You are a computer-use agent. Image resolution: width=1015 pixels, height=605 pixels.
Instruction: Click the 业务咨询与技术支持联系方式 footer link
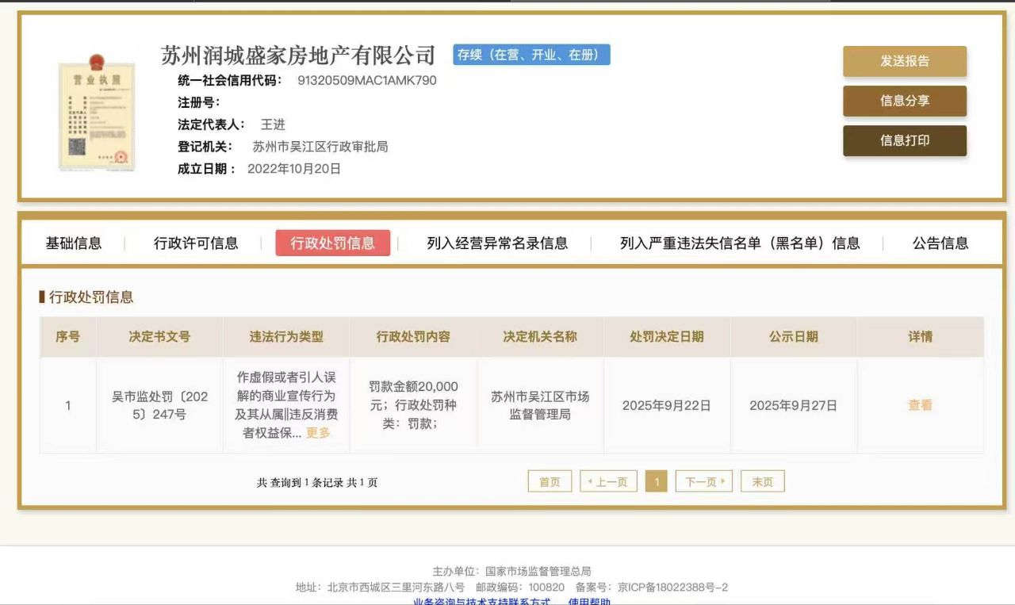coord(481,601)
